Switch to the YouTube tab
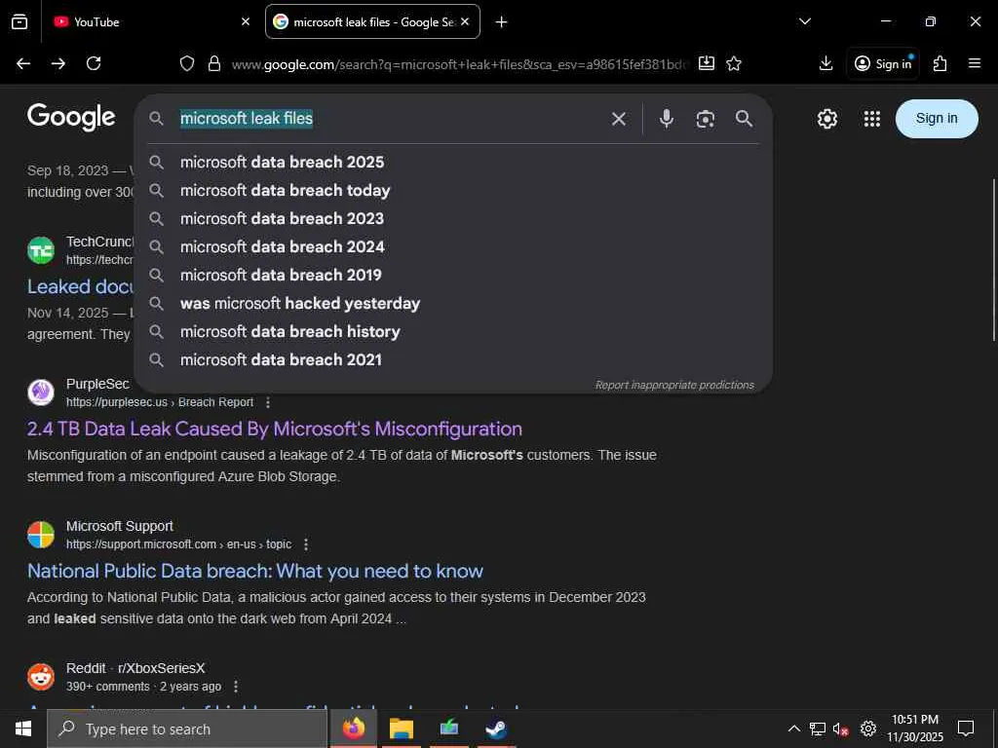Screen dimensions: 998x748 [x=146, y=21]
